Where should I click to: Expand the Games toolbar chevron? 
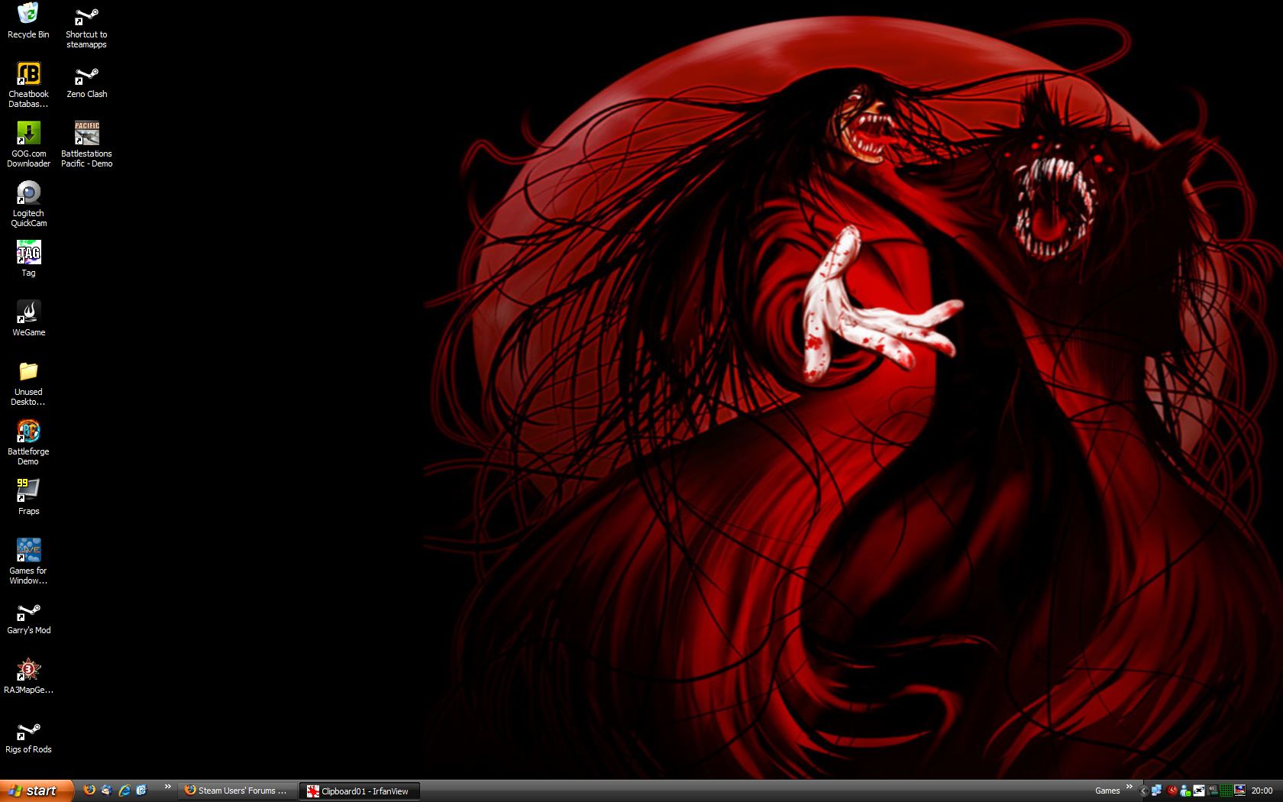click(x=1129, y=787)
